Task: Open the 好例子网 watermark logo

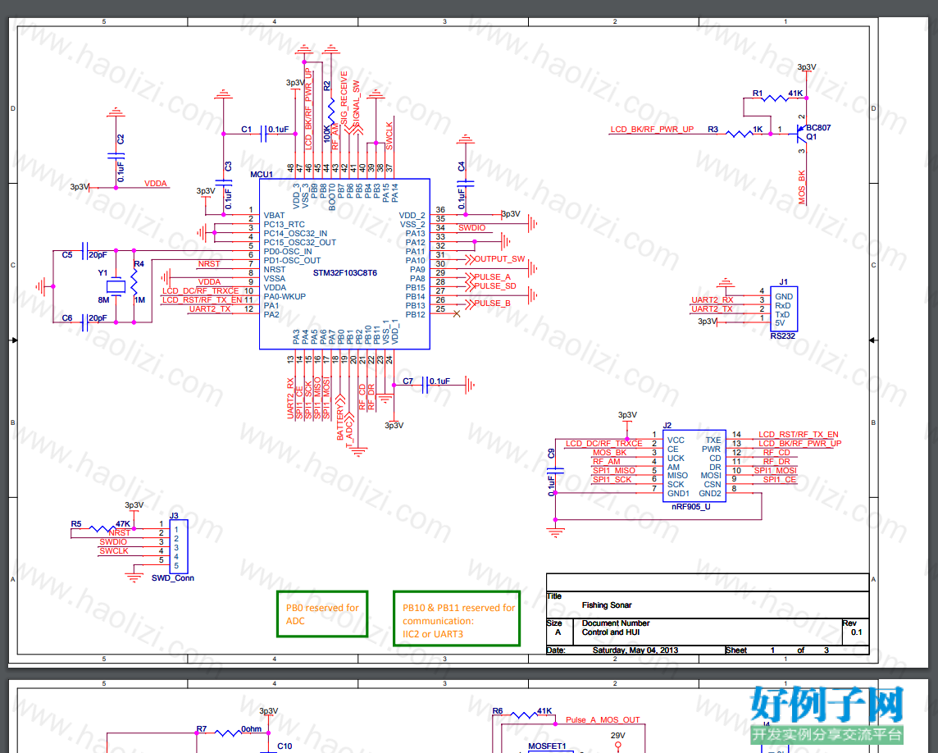Action: [826, 714]
